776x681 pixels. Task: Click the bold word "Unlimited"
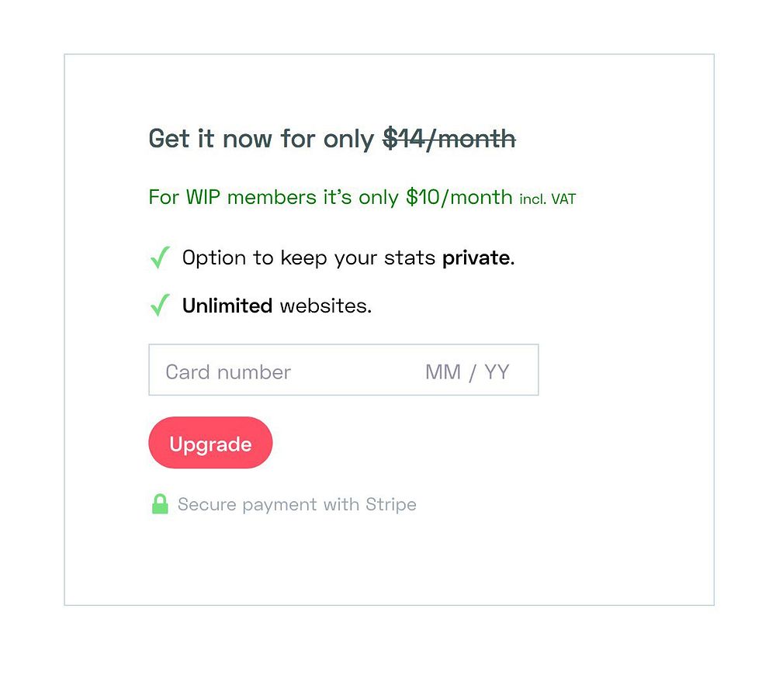227,306
